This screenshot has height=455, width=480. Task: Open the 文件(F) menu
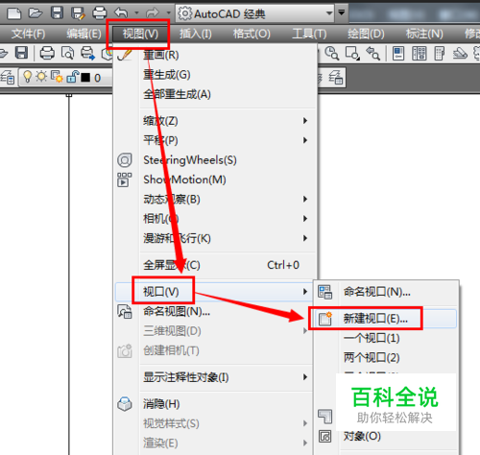[28, 34]
